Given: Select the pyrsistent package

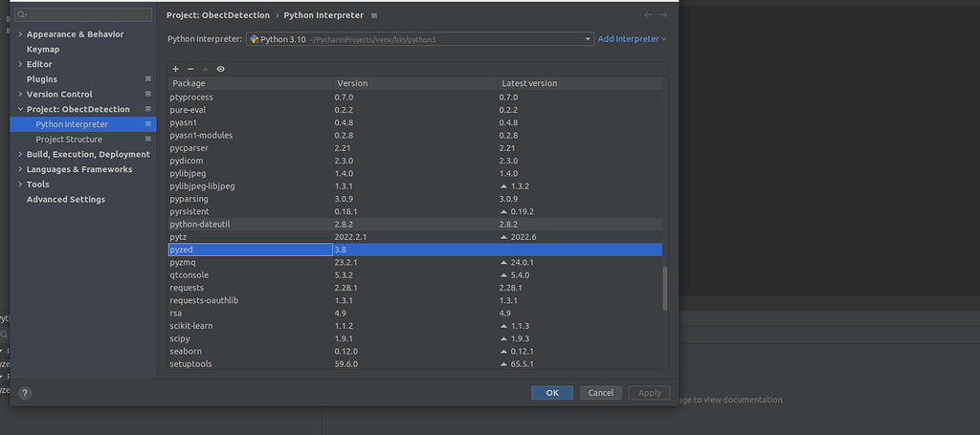Looking at the screenshot, I should [x=415, y=211].
